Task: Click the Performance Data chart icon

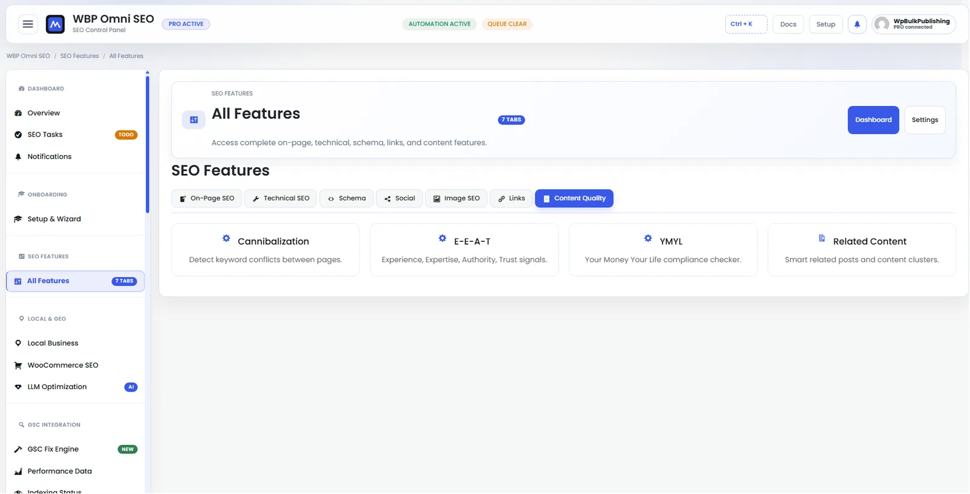Action: [x=18, y=471]
